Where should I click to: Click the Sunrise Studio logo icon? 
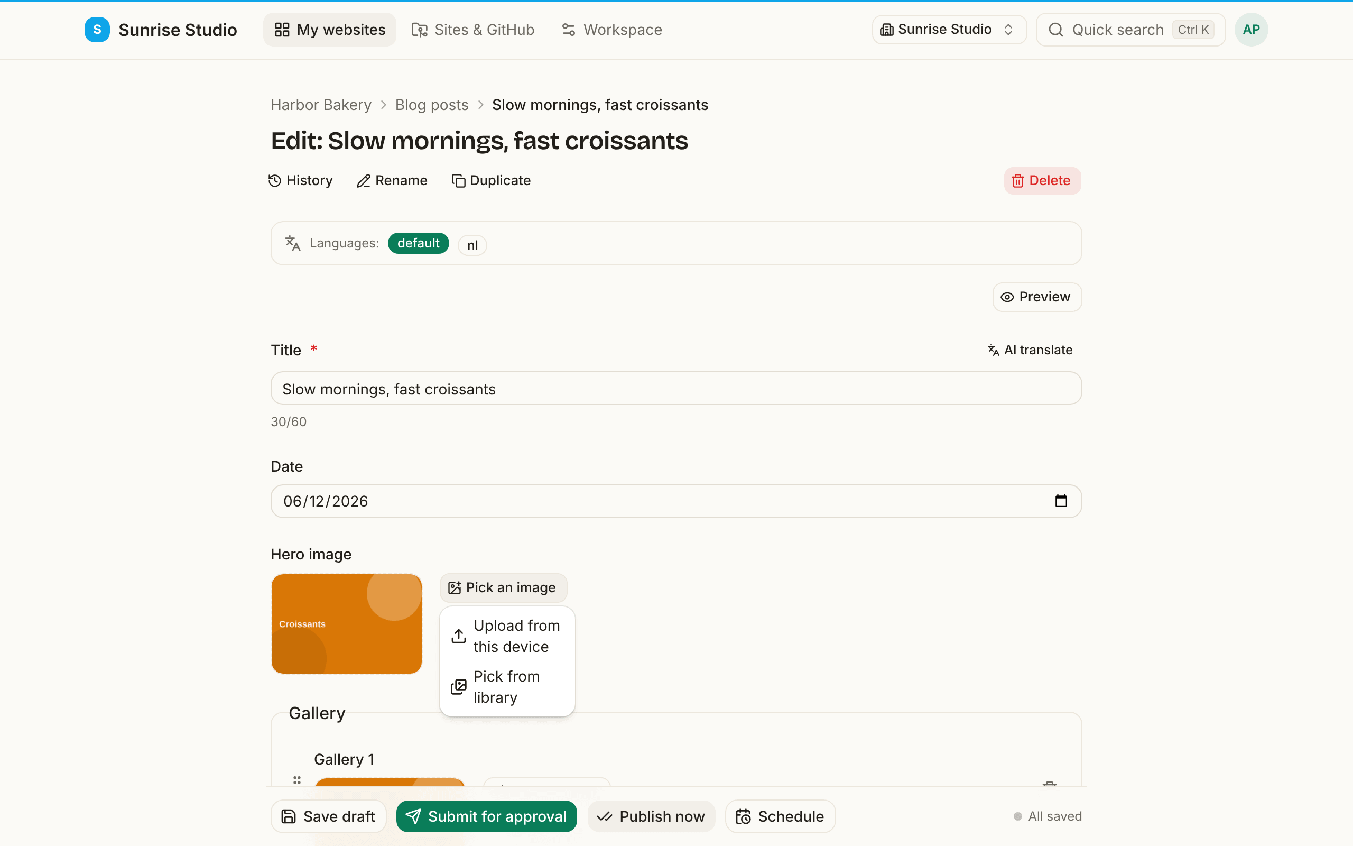tap(97, 30)
